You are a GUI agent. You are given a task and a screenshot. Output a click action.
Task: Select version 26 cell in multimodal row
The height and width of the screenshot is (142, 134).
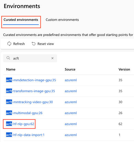click(120, 113)
